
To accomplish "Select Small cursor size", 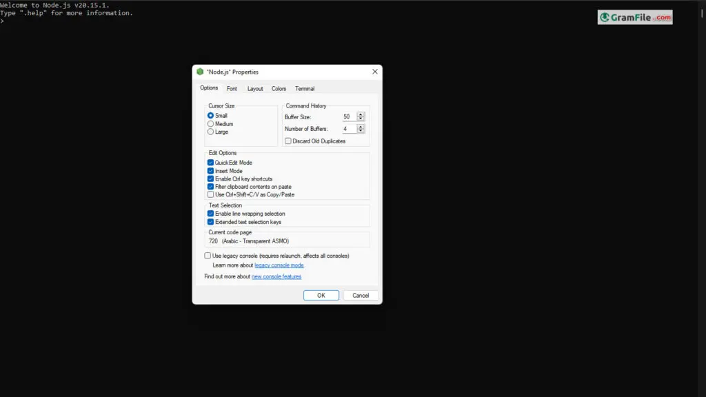I will 210,116.
